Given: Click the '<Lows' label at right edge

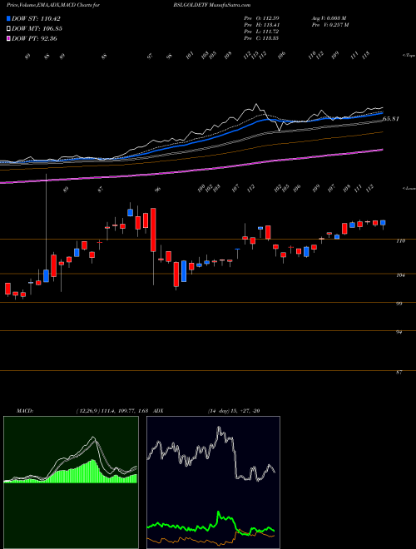Looking at the screenshot, I should click(409, 188).
